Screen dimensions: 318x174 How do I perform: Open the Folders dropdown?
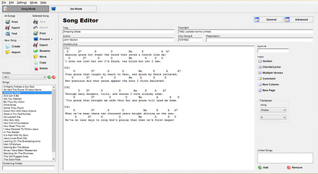tap(25, 77)
